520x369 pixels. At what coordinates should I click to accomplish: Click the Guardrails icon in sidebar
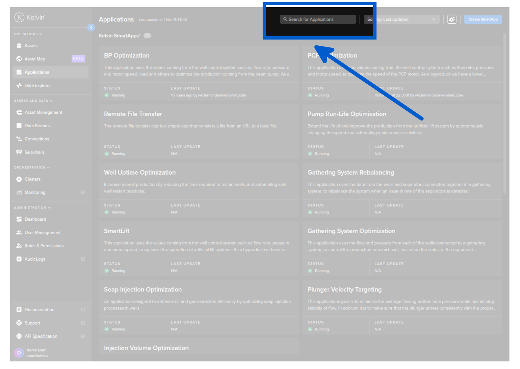(19, 152)
